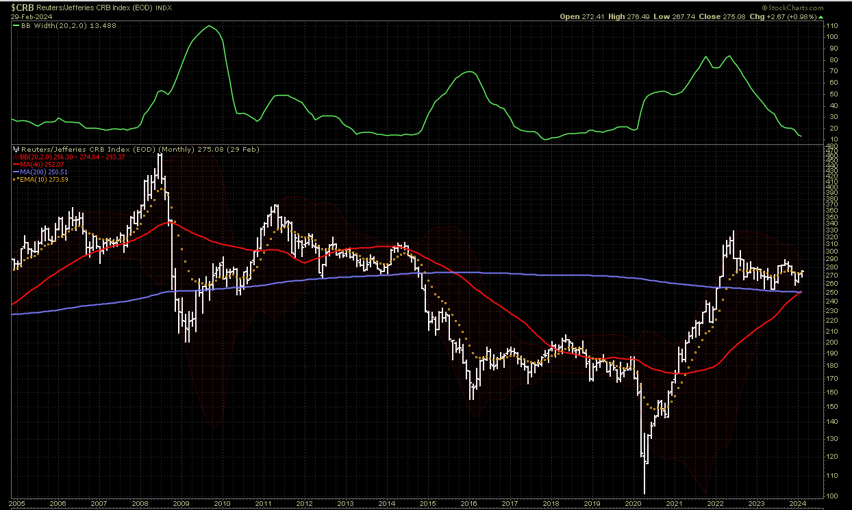This screenshot has height=510, width=852.
Task: Click the 2013 year label
Action: 345,504
